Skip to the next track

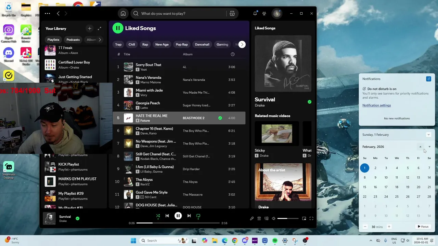coord(189,216)
